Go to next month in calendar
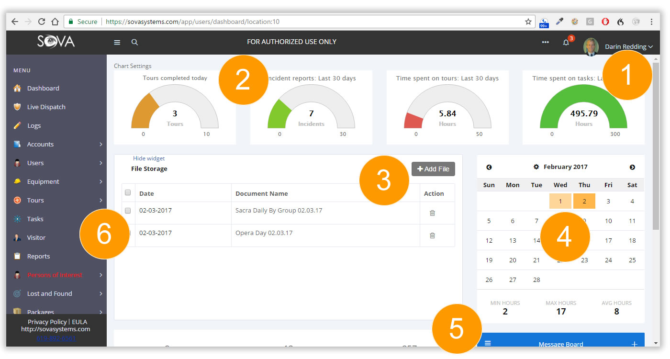This screenshot has height=359, width=670. [x=632, y=167]
